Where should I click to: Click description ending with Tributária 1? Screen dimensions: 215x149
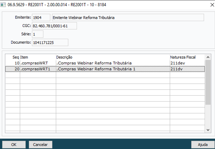click(113, 69)
